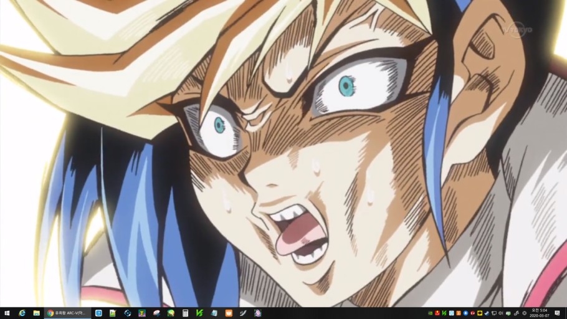Open the Steam tray icon
Viewport: 567px width, 319px height.
[487, 313]
